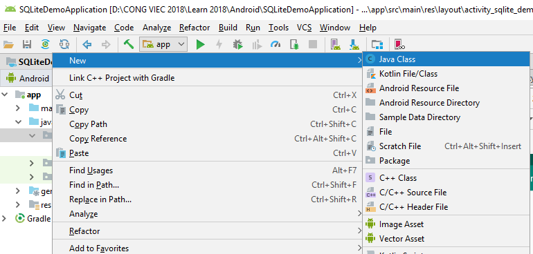Click Add to Favorites entry
This screenshot has width=533, height=254.
coord(208,248)
